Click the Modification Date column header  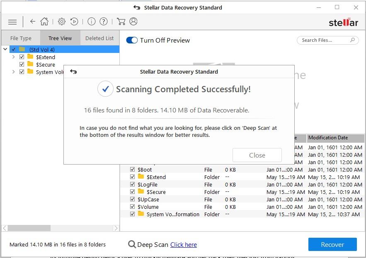(335, 138)
